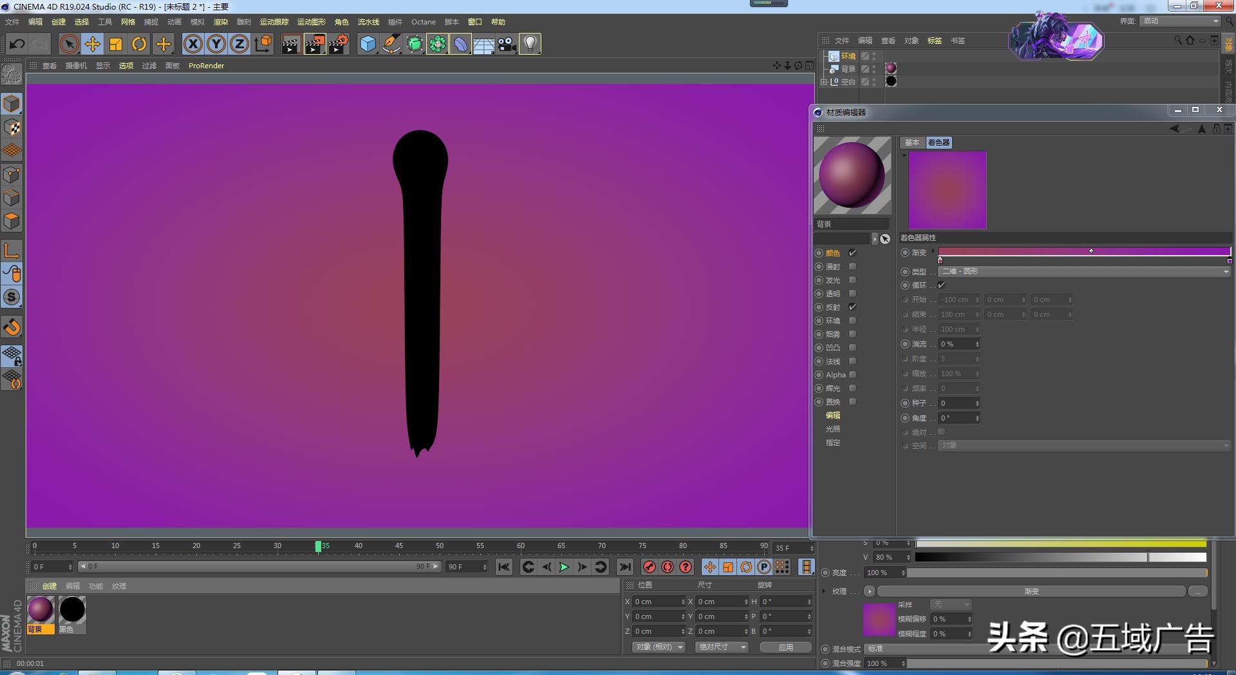Click the 应用 apply button

(x=785, y=647)
